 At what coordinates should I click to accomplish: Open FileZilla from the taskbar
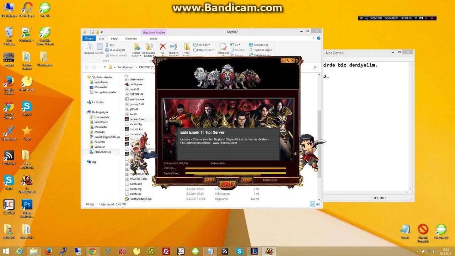pos(166,251)
